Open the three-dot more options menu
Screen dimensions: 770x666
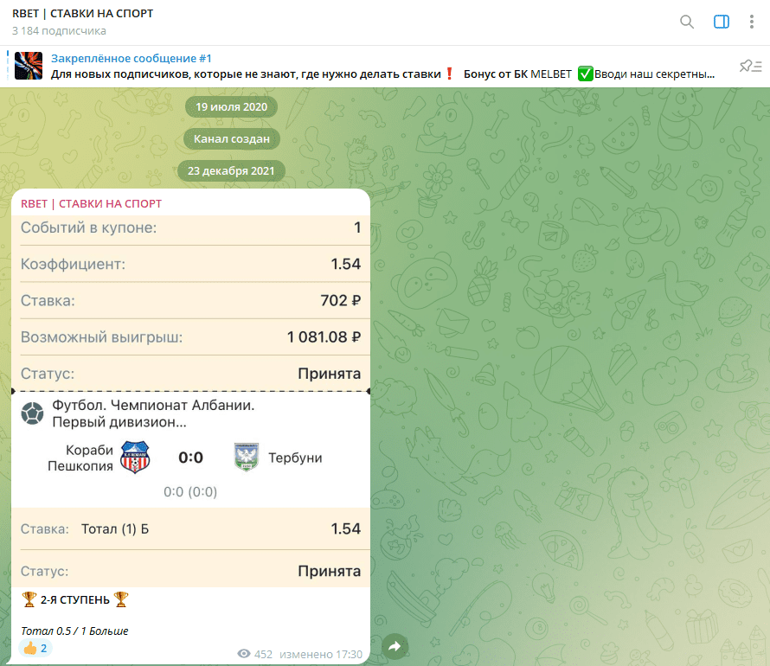(x=751, y=22)
